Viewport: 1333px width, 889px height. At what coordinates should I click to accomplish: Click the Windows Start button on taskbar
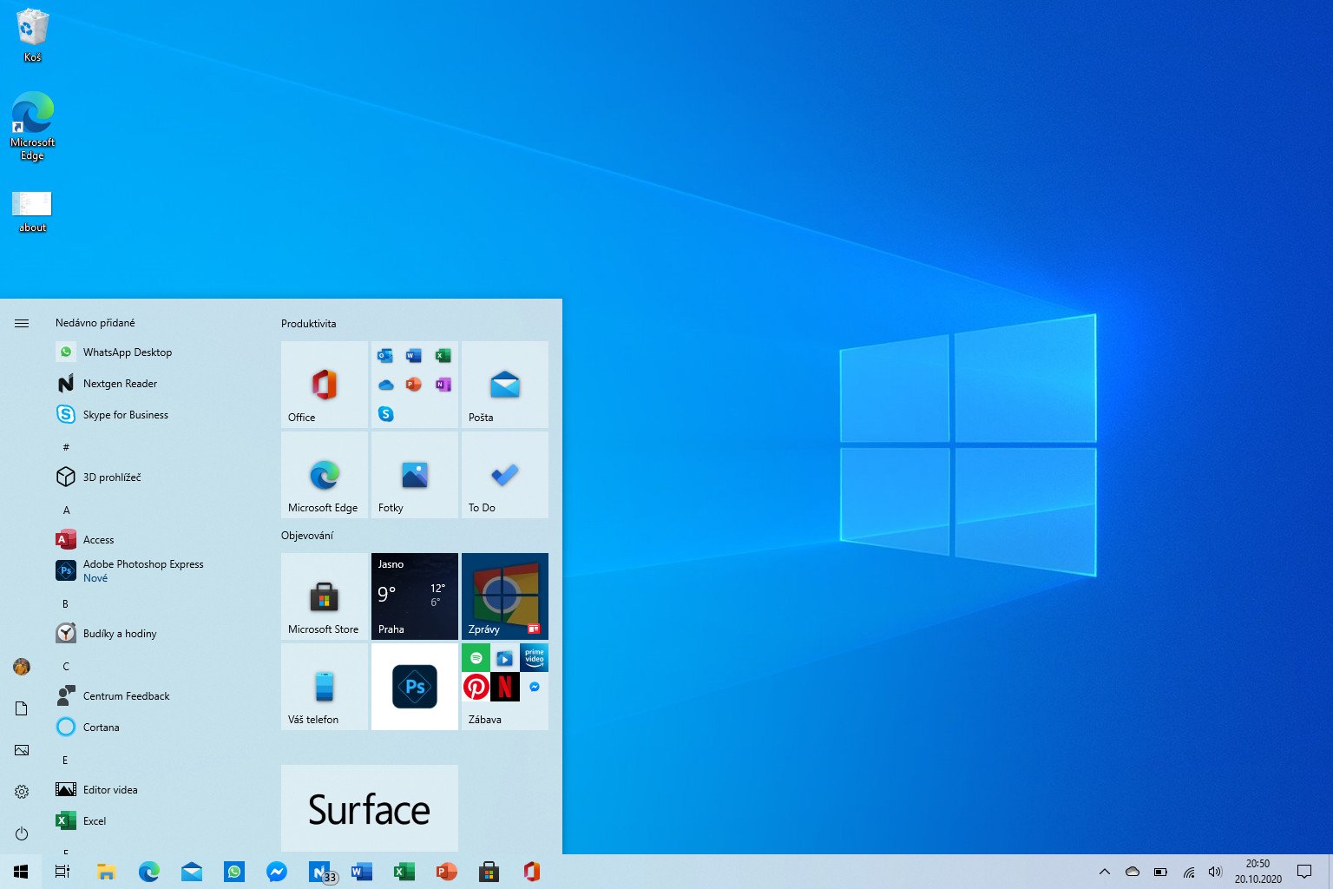[x=21, y=872]
